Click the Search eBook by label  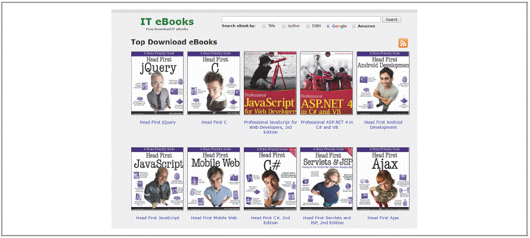click(x=238, y=26)
